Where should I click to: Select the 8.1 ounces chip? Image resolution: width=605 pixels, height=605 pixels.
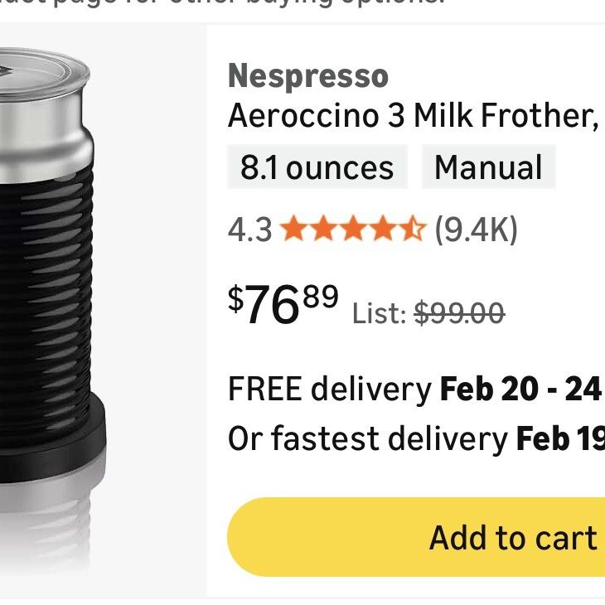click(317, 167)
